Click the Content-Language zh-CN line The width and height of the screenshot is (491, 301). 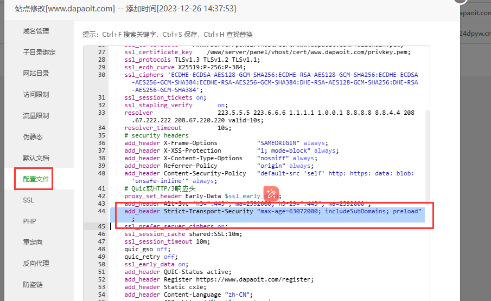pos(188,295)
